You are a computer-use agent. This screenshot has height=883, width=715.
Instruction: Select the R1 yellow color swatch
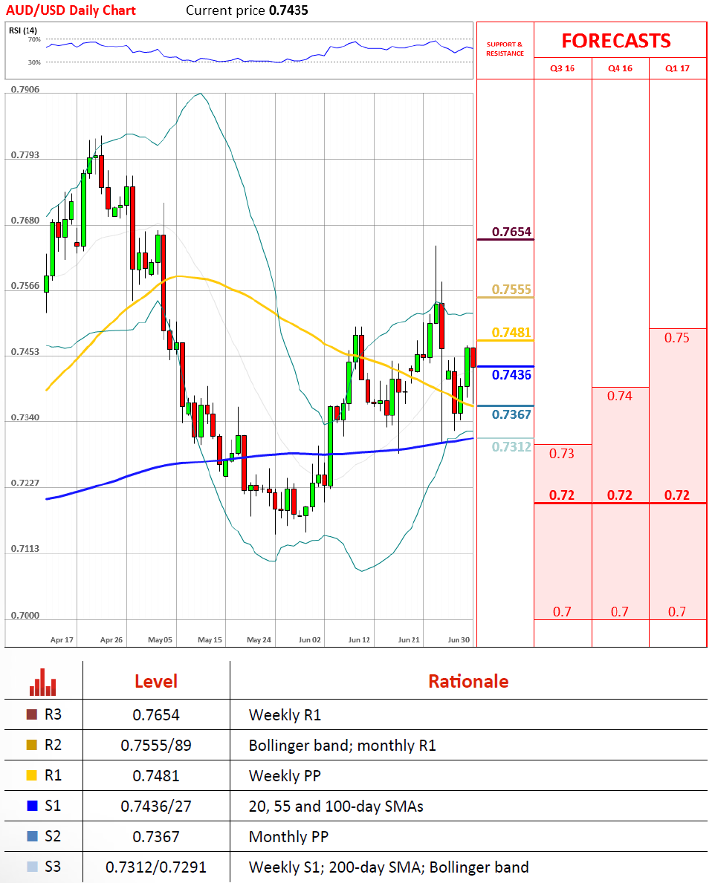coord(32,775)
